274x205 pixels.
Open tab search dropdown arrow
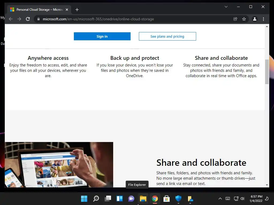[226, 7]
